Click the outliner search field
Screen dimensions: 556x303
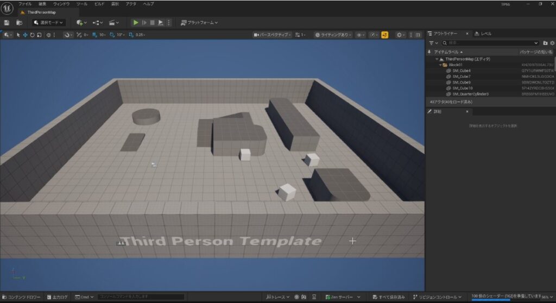(x=490, y=43)
